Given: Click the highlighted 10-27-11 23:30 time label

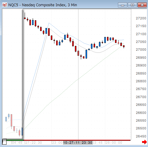Looking at the screenshot, I should (x=78, y=143).
